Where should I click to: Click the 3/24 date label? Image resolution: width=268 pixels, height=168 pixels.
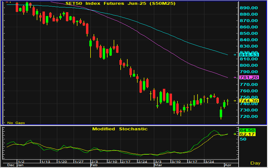pos(210,162)
